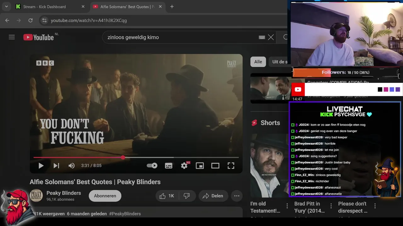Mute the video volume speaker icon
403x226 pixels.
coord(72,166)
